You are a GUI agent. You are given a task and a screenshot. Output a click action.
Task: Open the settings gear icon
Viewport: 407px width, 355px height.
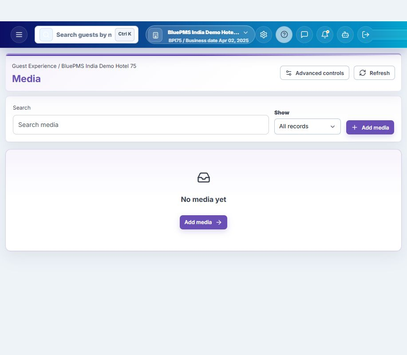pyautogui.click(x=264, y=35)
